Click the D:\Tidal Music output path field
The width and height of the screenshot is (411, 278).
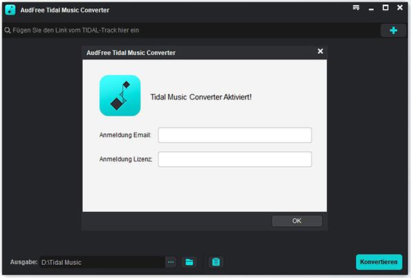point(102,262)
